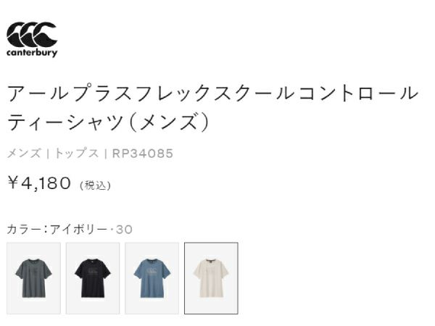Screen dimensions: 435x326
Task: Click the separator between メンズ and トップス
Action: pyautogui.click(x=47, y=153)
